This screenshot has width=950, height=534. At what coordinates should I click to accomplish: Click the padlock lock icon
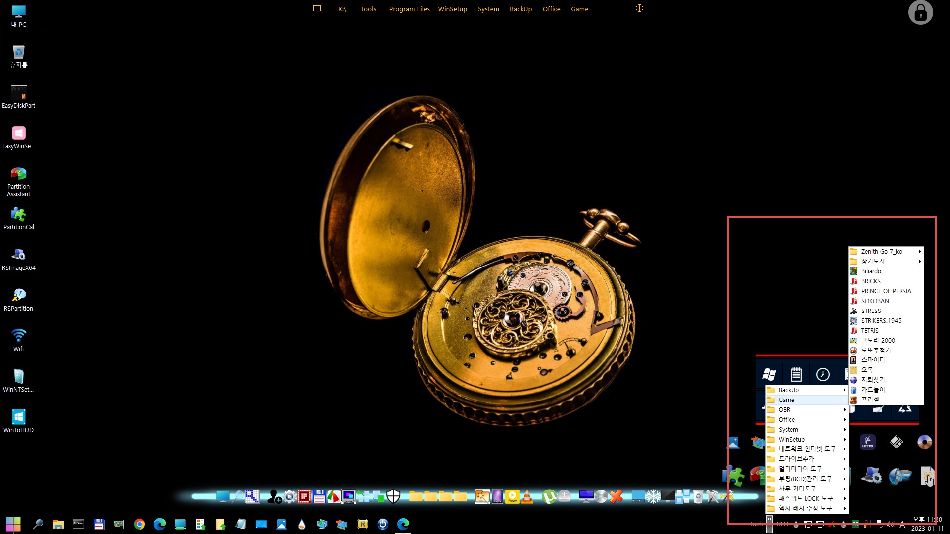point(920,12)
